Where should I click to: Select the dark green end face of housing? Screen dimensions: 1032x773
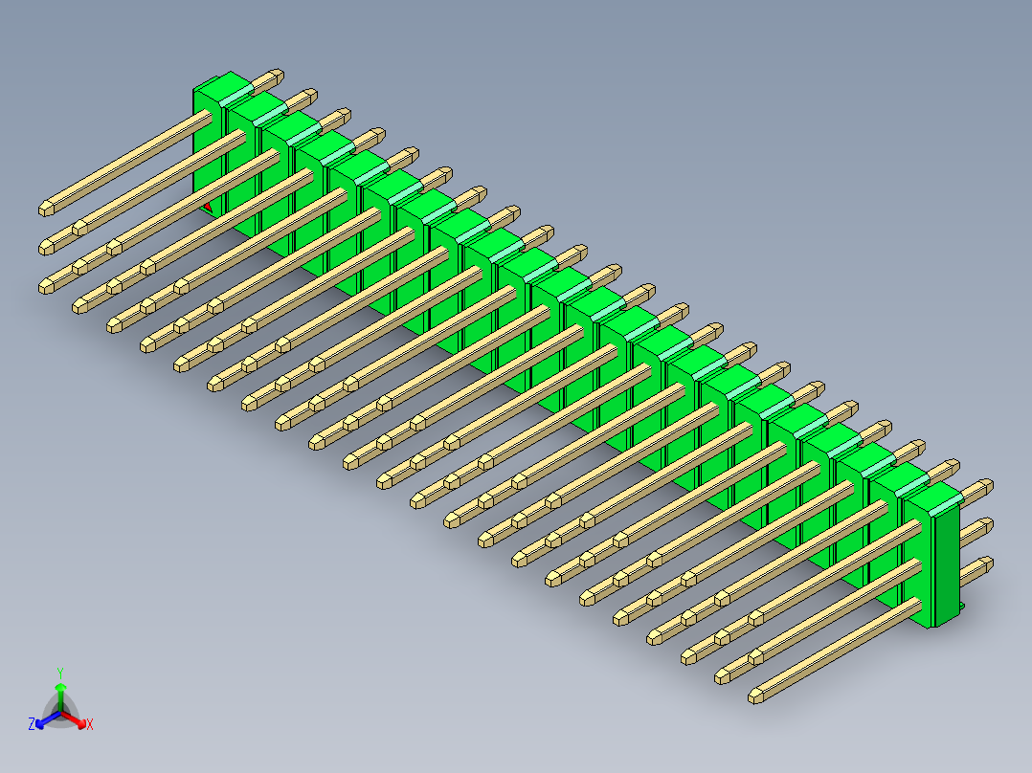click(949, 565)
